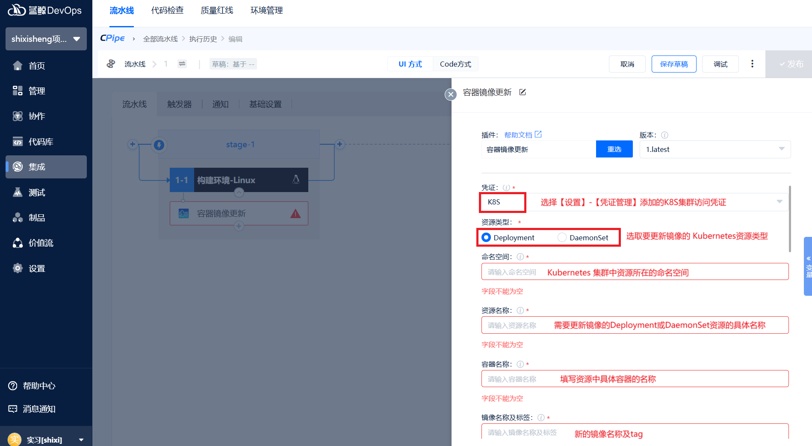Click the info icon beside 命名空间 label
This screenshot has width=812, height=446.
pos(520,257)
